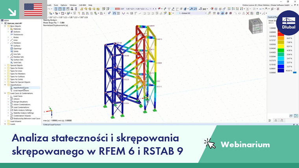Image resolution: width=299 pixels, height=168 pixels.
Task: Open the Options menu
Action: point(64,5)
